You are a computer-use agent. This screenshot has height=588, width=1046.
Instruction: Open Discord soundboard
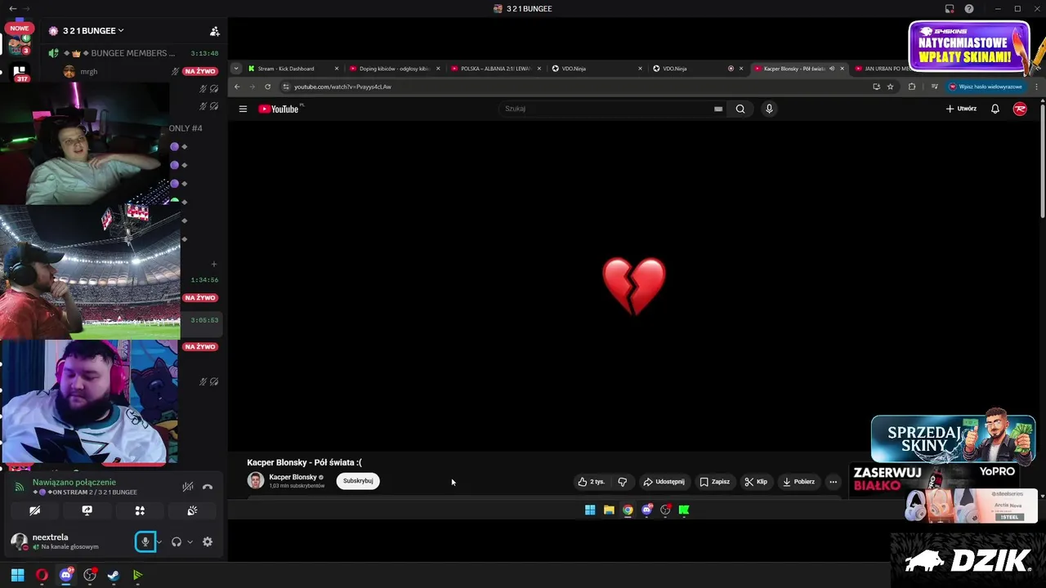pyautogui.click(x=192, y=510)
